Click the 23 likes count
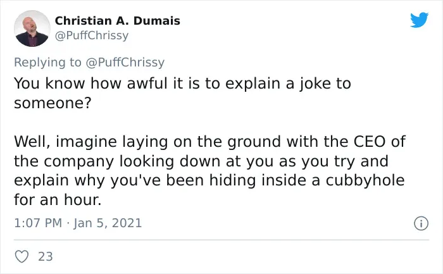Image resolution: width=443 pixels, height=274 pixels. (46, 256)
